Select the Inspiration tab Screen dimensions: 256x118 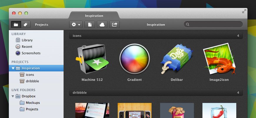coord(94,16)
